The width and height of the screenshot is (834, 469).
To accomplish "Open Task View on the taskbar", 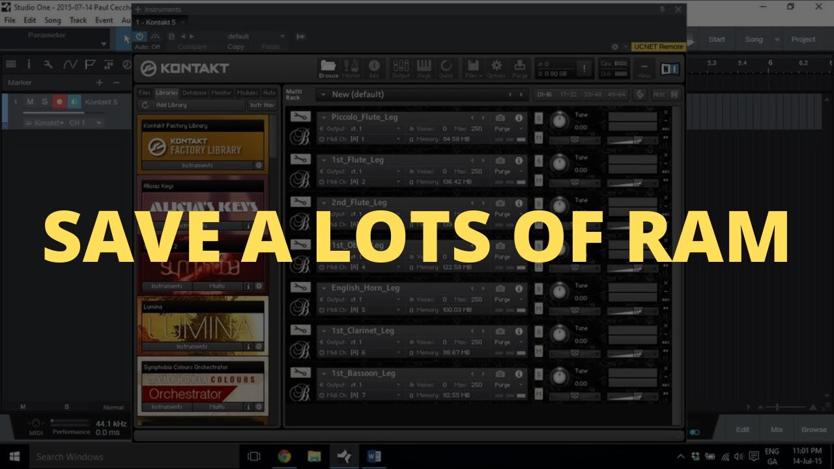I will [x=254, y=456].
